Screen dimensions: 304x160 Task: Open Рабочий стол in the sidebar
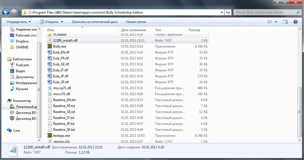pyautogui.click(x=24, y=35)
